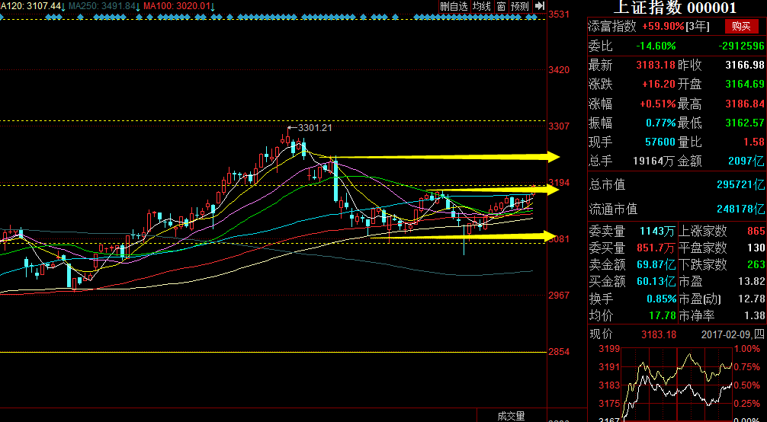
Task: Click the 平盘家数 count 130
Action: (x=756, y=248)
